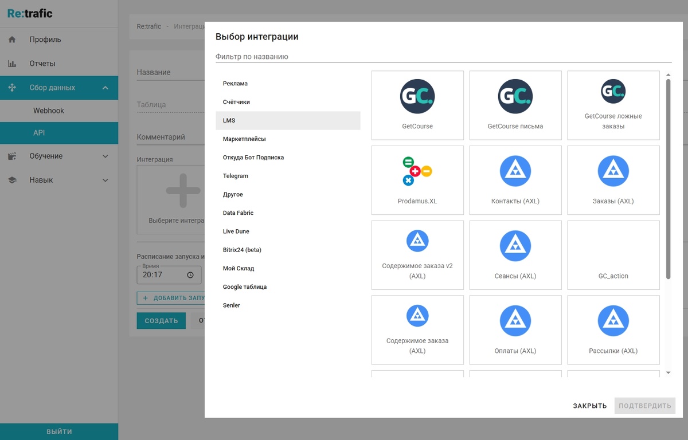The height and width of the screenshot is (440, 688).
Task: Select the Prodamus.XL integration
Action: [417, 180]
